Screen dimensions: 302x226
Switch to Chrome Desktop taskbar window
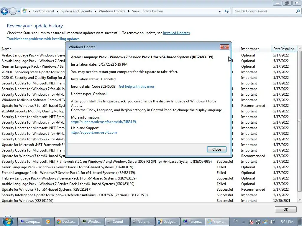tap(67, 222)
